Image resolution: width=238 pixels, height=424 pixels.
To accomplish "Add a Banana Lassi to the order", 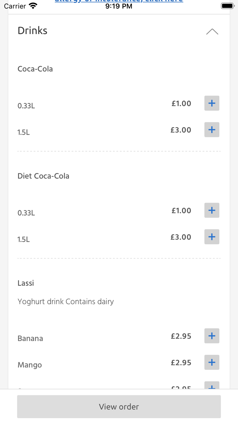I will 211,336.
